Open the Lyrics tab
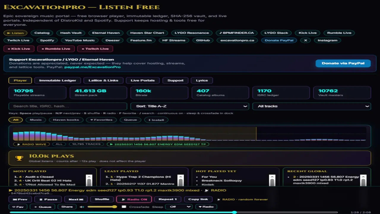The image size is (380, 214). (x=202, y=81)
